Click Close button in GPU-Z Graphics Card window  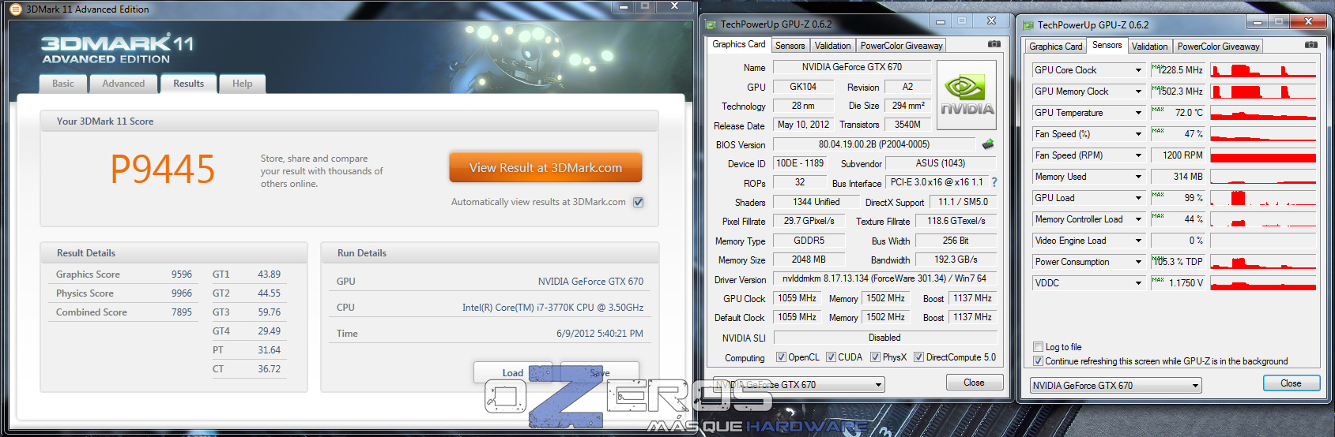point(974,383)
